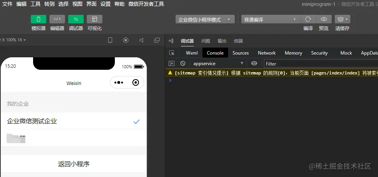Open 帮助 menu
The height and width of the screenshot is (177, 378).
[120, 4]
